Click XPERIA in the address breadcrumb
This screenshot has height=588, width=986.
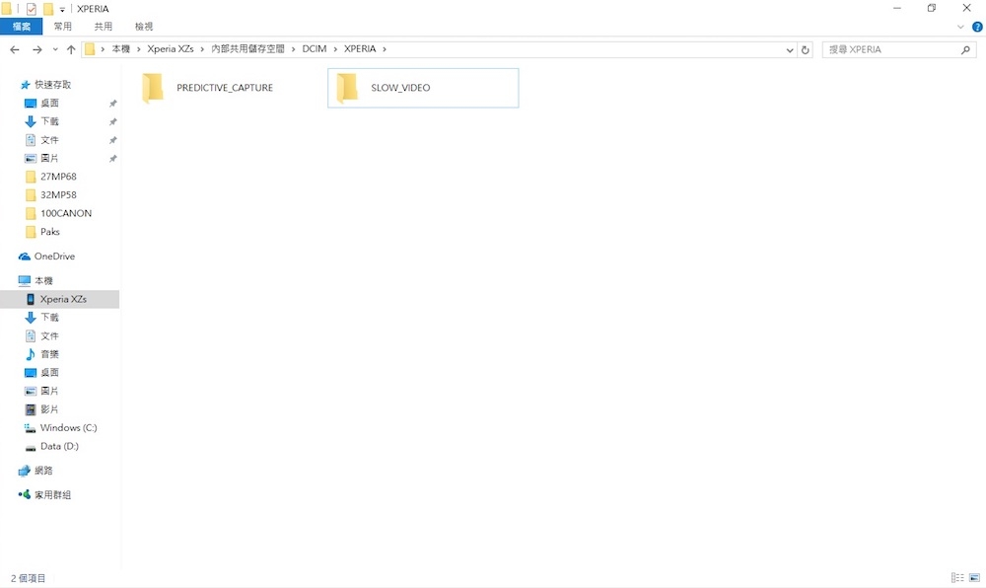point(360,49)
